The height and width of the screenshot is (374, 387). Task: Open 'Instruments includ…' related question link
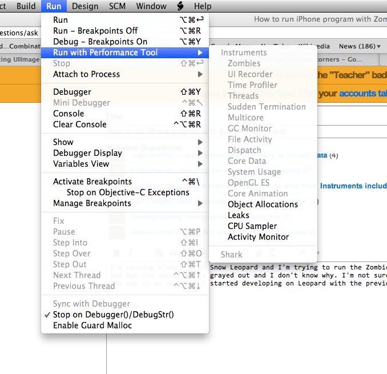(x=353, y=186)
